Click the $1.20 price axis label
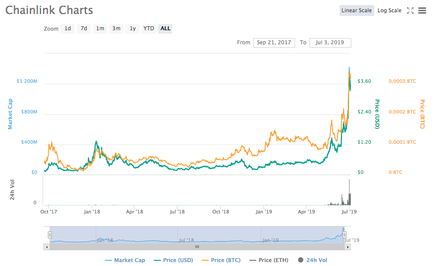Viewport: 436px width, 266px height. click(x=364, y=142)
